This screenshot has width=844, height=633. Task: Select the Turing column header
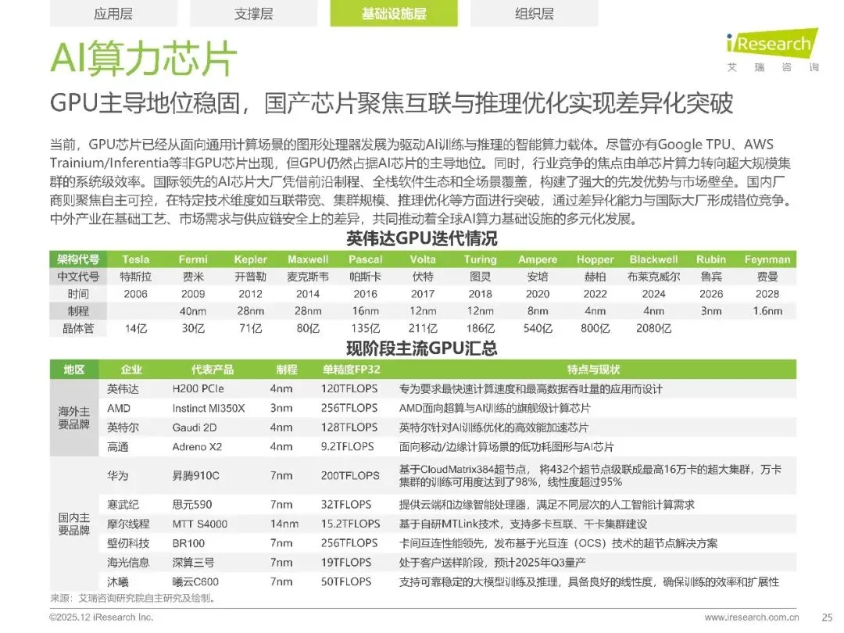click(480, 259)
